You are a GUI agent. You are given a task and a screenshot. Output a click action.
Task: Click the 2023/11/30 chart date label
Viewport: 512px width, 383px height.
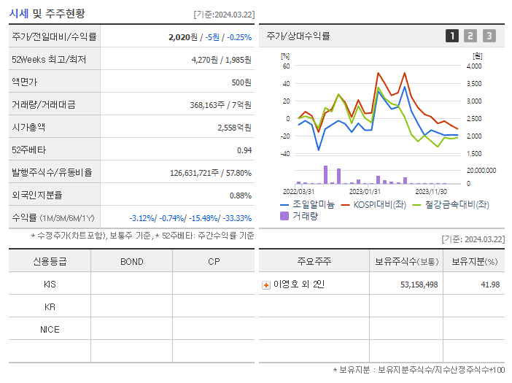click(431, 191)
